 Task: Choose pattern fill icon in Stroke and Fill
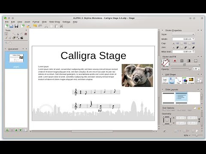[196, 61]
